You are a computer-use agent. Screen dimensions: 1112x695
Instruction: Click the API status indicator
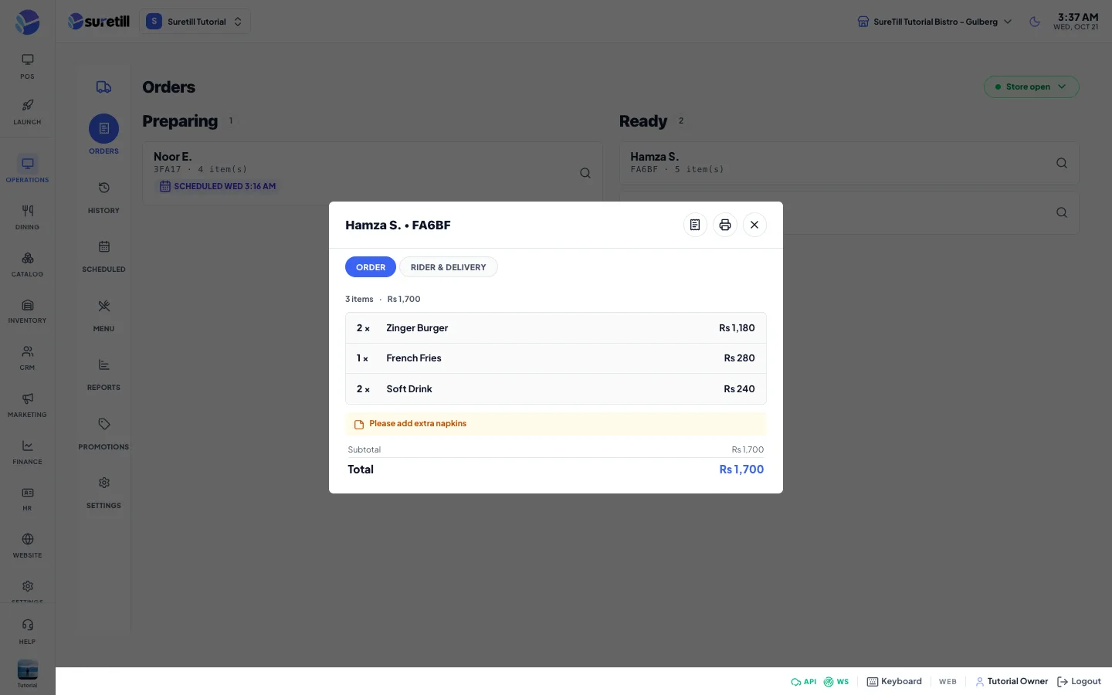click(803, 682)
